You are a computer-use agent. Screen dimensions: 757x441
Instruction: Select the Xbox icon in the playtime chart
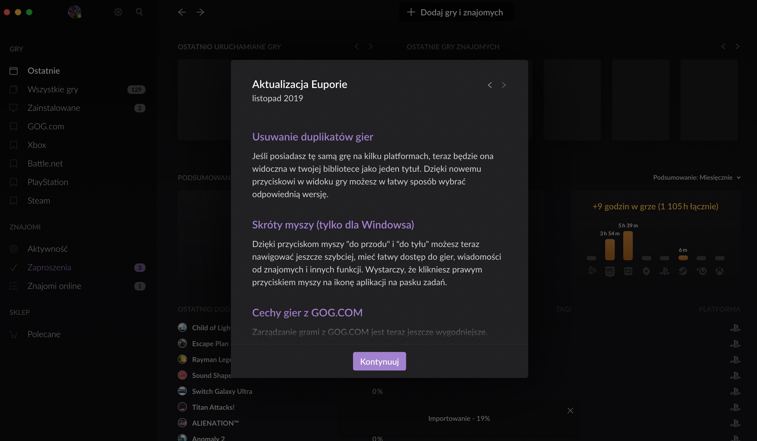[x=720, y=271]
